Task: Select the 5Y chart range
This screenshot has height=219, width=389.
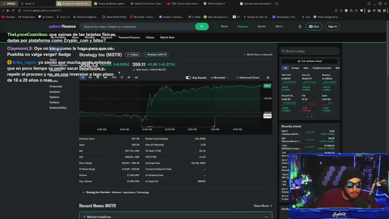Action: (129, 78)
